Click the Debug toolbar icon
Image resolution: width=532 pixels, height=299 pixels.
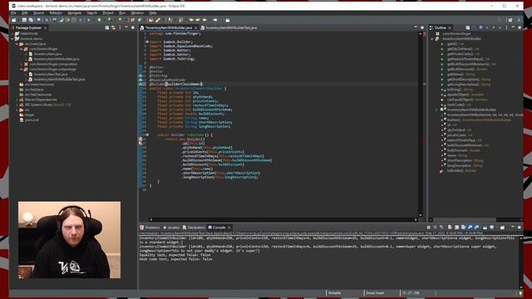[x=89, y=20]
